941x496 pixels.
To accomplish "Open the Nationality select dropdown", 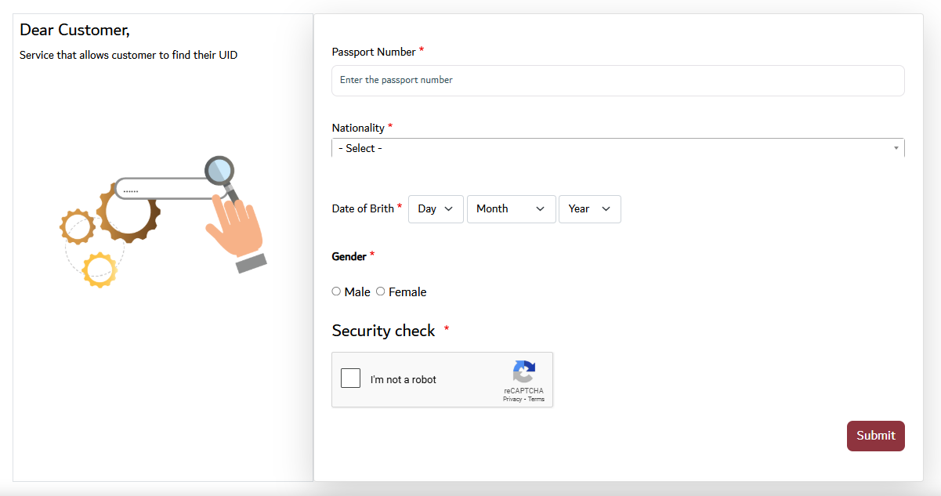I will pos(617,148).
